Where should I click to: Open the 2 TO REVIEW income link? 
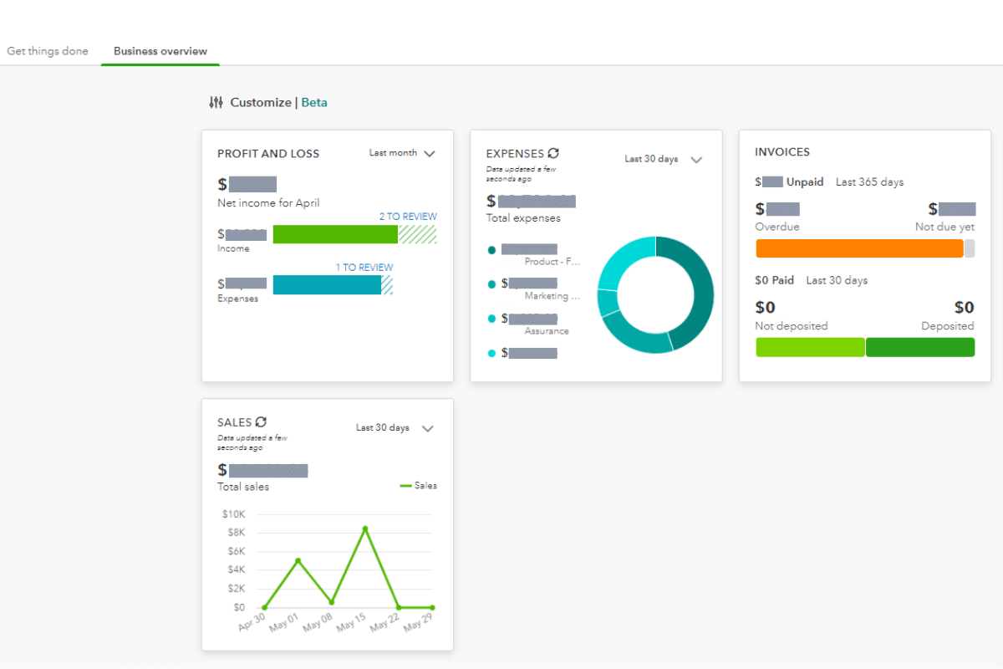pos(410,216)
